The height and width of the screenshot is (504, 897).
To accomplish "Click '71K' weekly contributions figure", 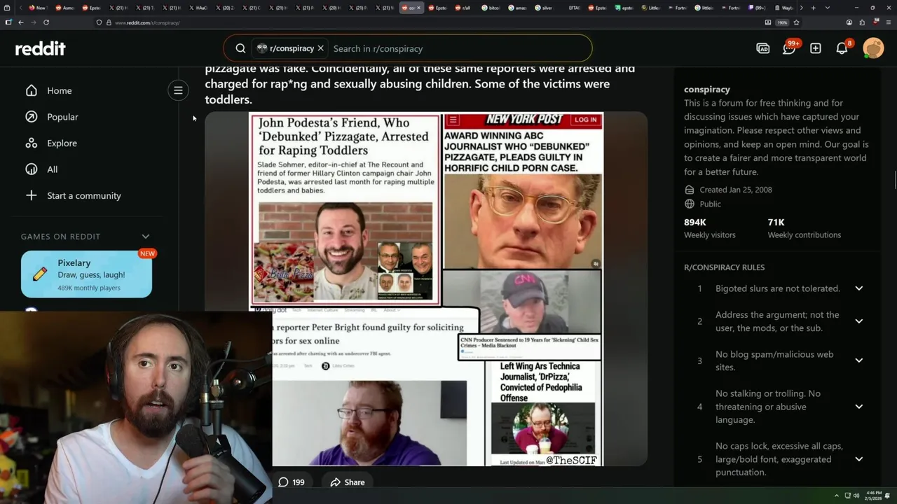I will 776,222.
